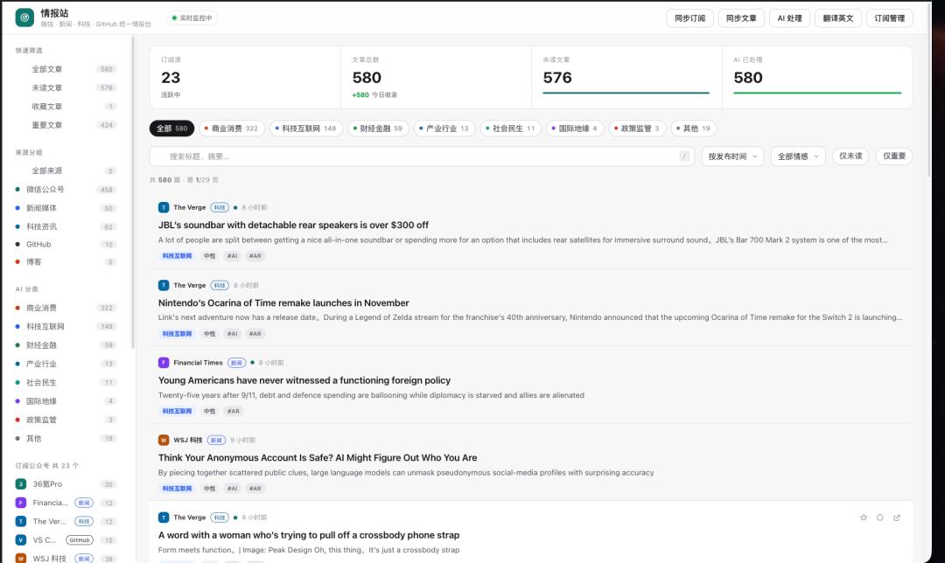
Task: Toggle the 仅重要 filter
Action: (x=893, y=156)
